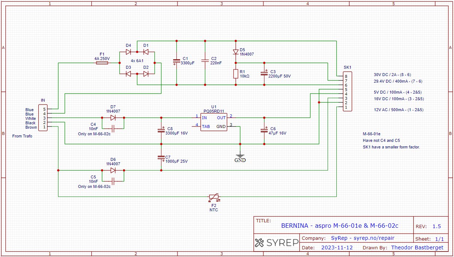Screen dimensions: 454x257
Task: Select the IN transformer connector symbol
Action: click(x=43, y=118)
